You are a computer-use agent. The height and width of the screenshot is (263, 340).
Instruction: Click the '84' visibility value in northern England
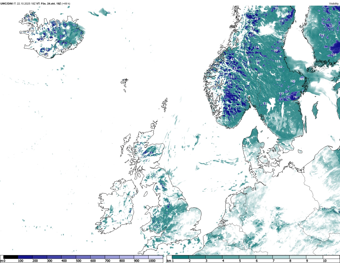169,203
